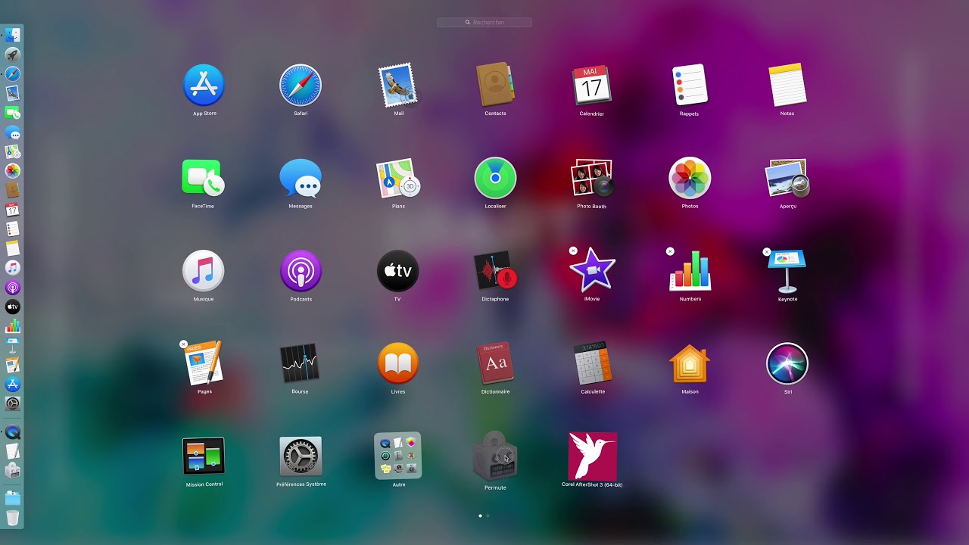The image size is (969, 545).
Task: Select the first Launchpad page dot
Action: click(x=481, y=515)
